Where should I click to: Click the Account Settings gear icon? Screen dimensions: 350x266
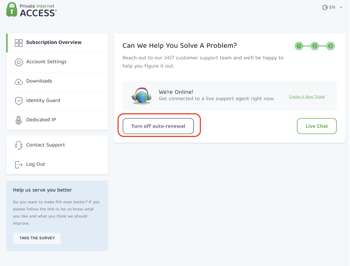[x=19, y=62]
